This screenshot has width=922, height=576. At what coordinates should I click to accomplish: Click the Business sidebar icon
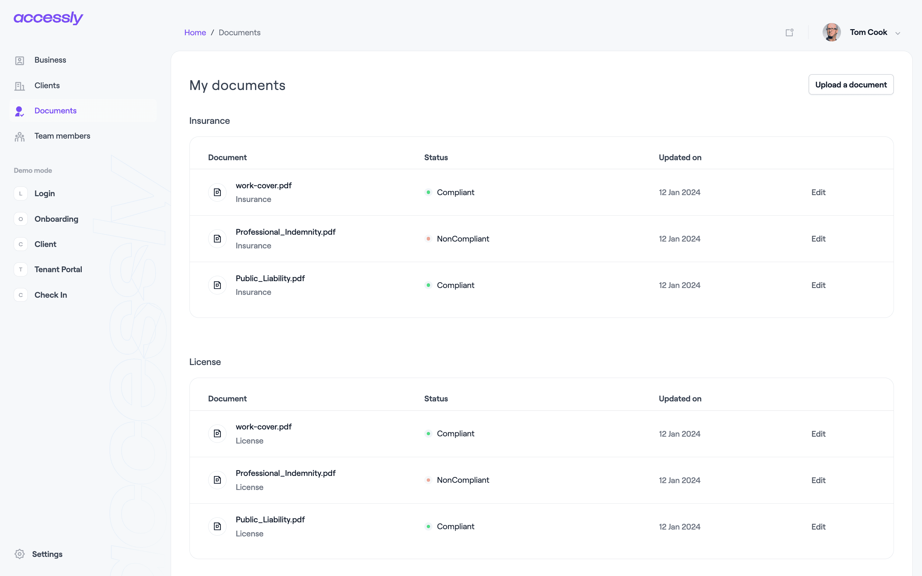point(19,60)
